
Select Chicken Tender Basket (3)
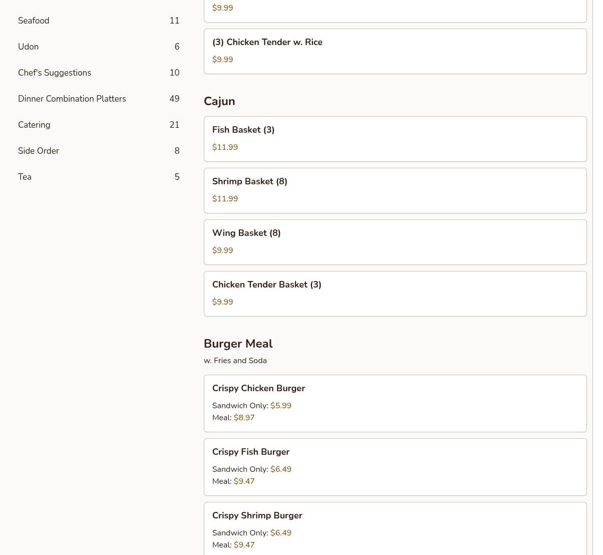coord(395,294)
